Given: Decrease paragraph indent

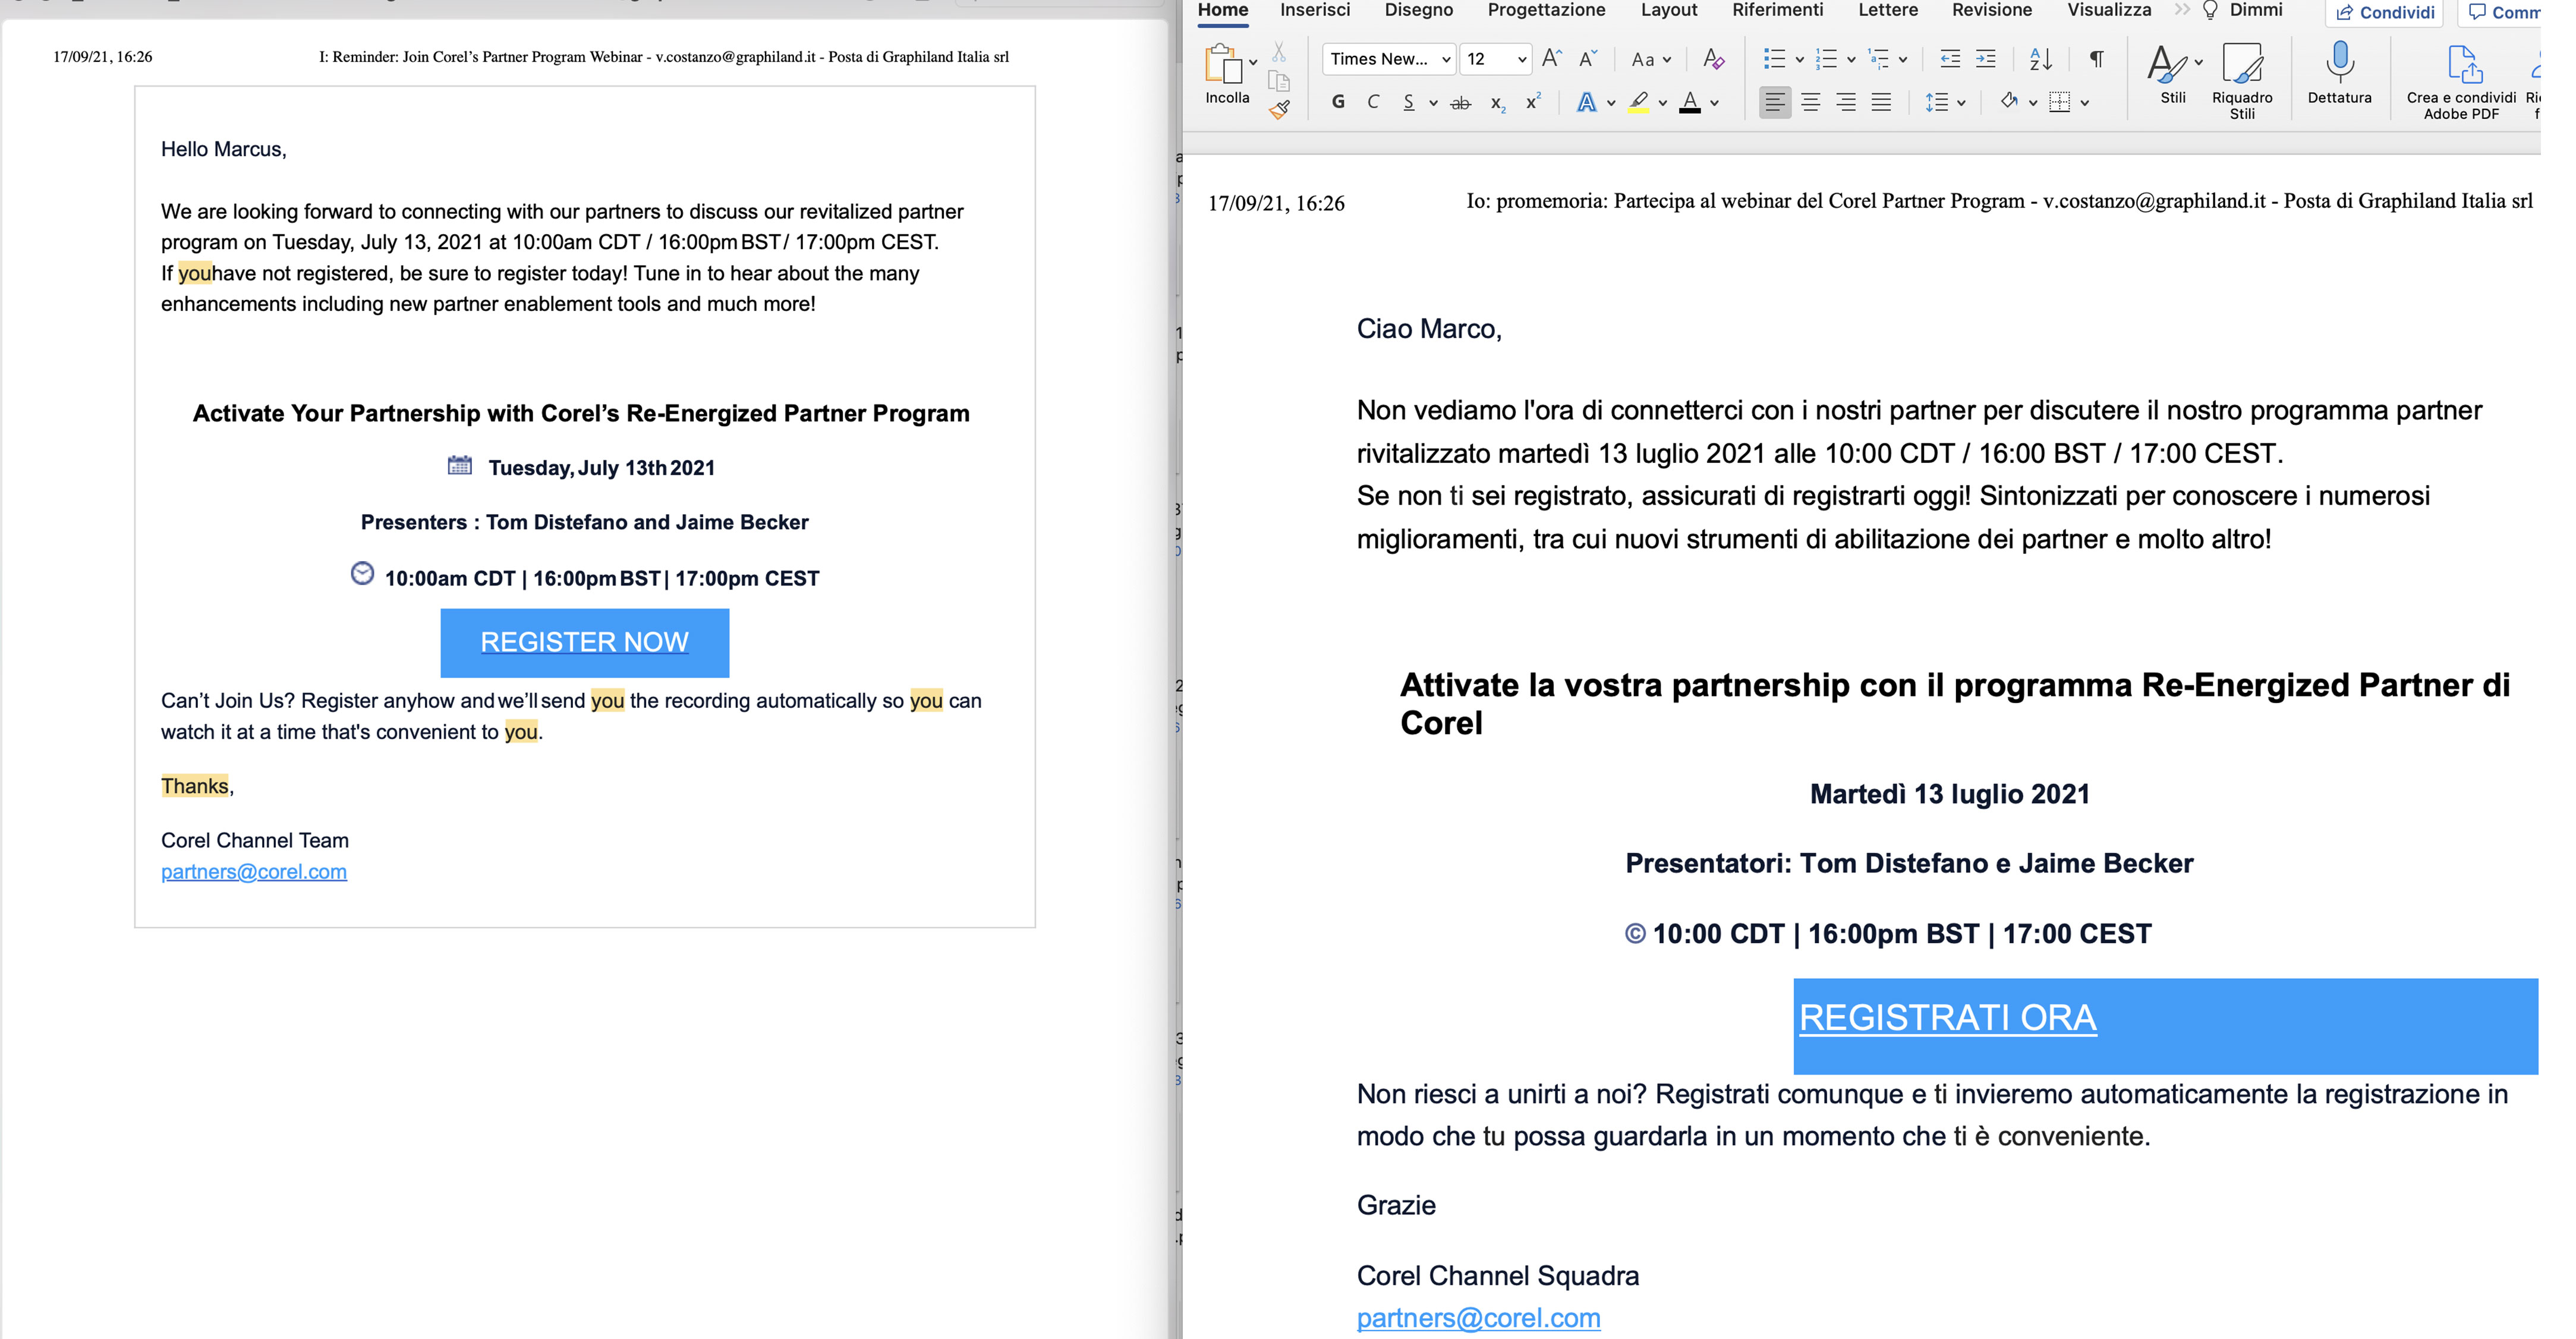Looking at the screenshot, I should tap(1949, 59).
